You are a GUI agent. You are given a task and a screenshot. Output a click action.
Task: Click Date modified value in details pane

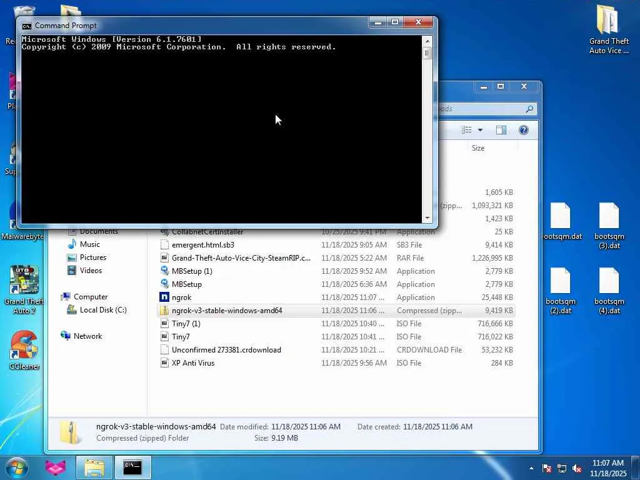(306, 426)
